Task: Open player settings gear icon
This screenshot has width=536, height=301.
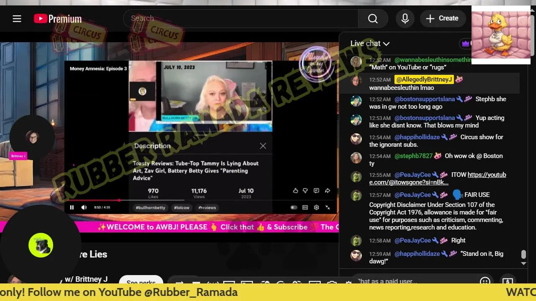Action: tap(316, 207)
